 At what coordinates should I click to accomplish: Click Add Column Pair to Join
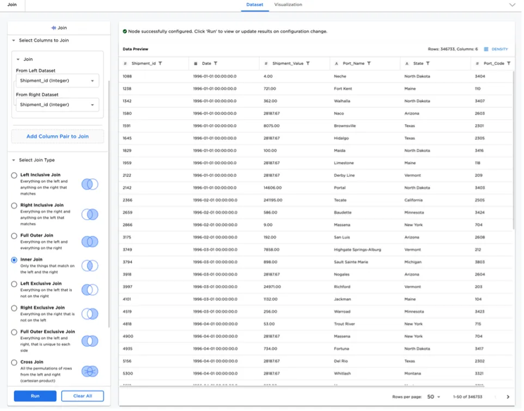point(58,136)
